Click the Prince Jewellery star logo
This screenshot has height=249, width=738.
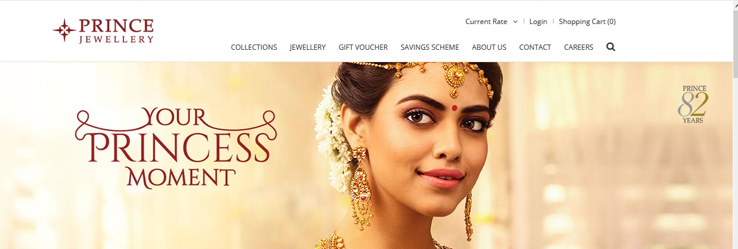point(64,30)
